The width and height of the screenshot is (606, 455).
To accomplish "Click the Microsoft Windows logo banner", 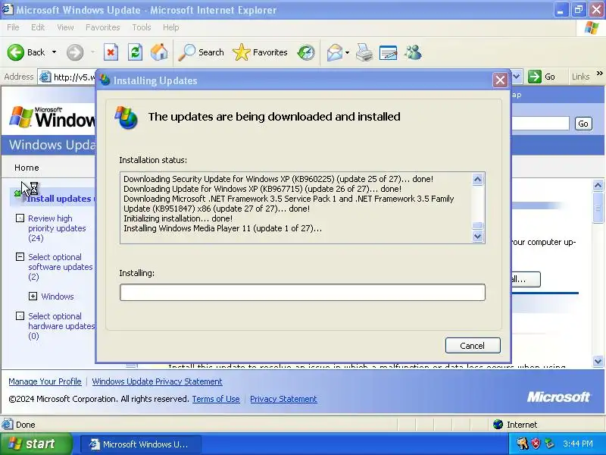I will (x=52, y=117).
